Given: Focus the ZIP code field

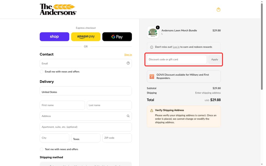Looking at the screenshot, I should click(117, 138).
